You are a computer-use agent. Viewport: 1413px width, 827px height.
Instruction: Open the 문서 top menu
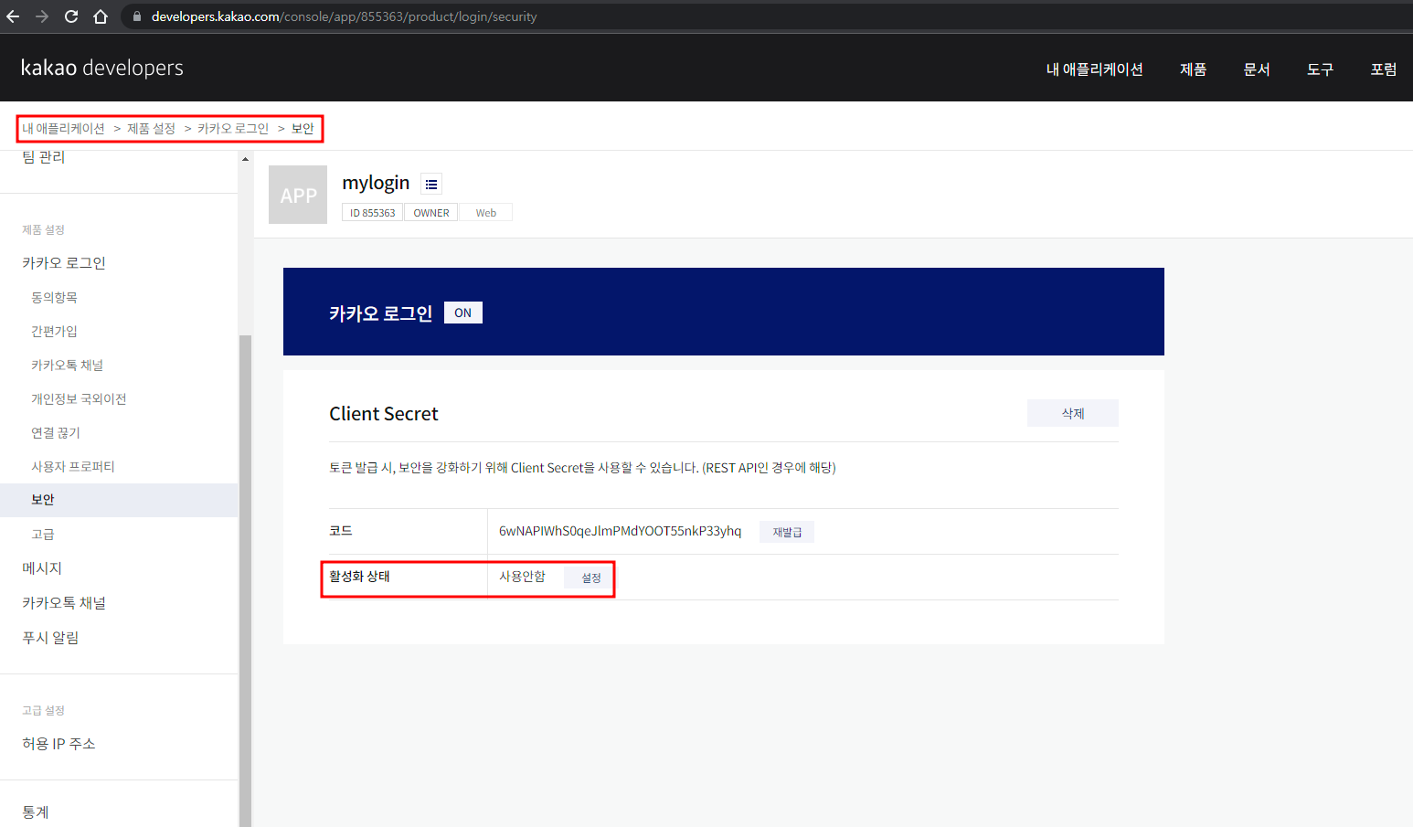coord(1257,69)
